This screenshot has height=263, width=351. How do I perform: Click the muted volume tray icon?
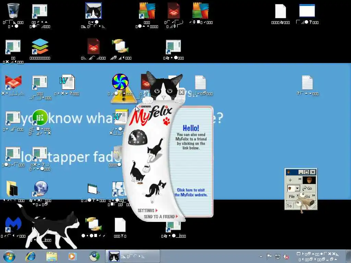pos(286,256)
